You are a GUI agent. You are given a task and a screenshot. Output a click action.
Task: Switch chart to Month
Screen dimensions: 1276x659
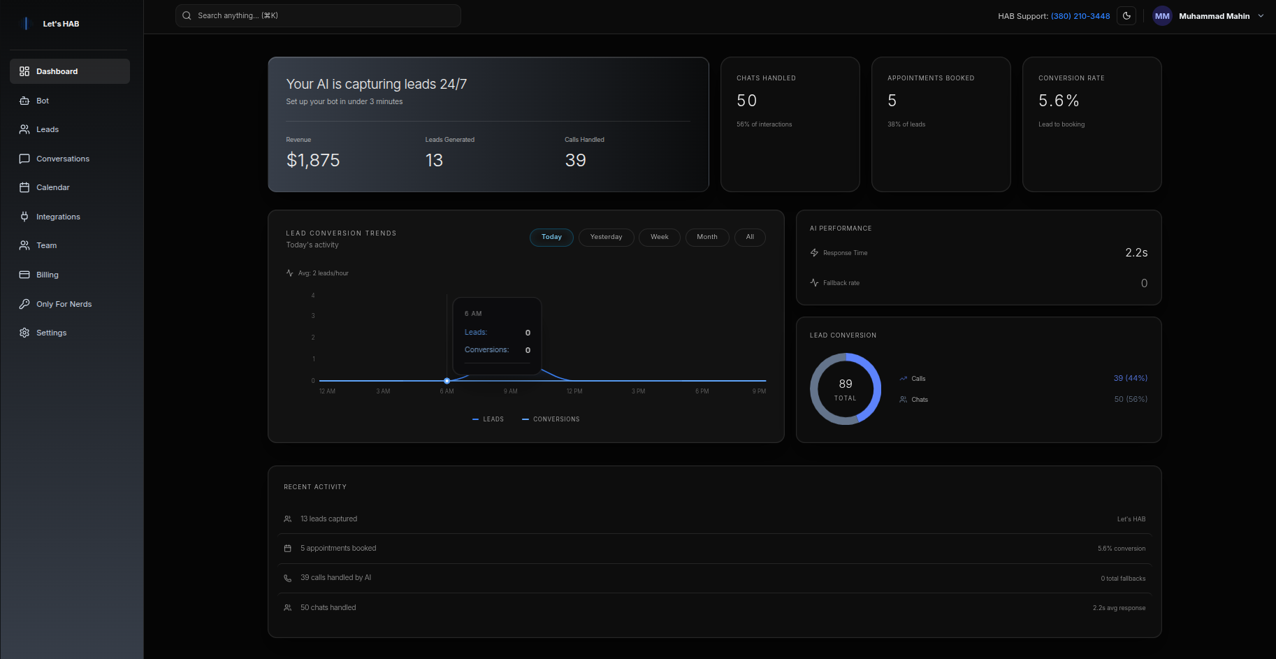(707, 237)
